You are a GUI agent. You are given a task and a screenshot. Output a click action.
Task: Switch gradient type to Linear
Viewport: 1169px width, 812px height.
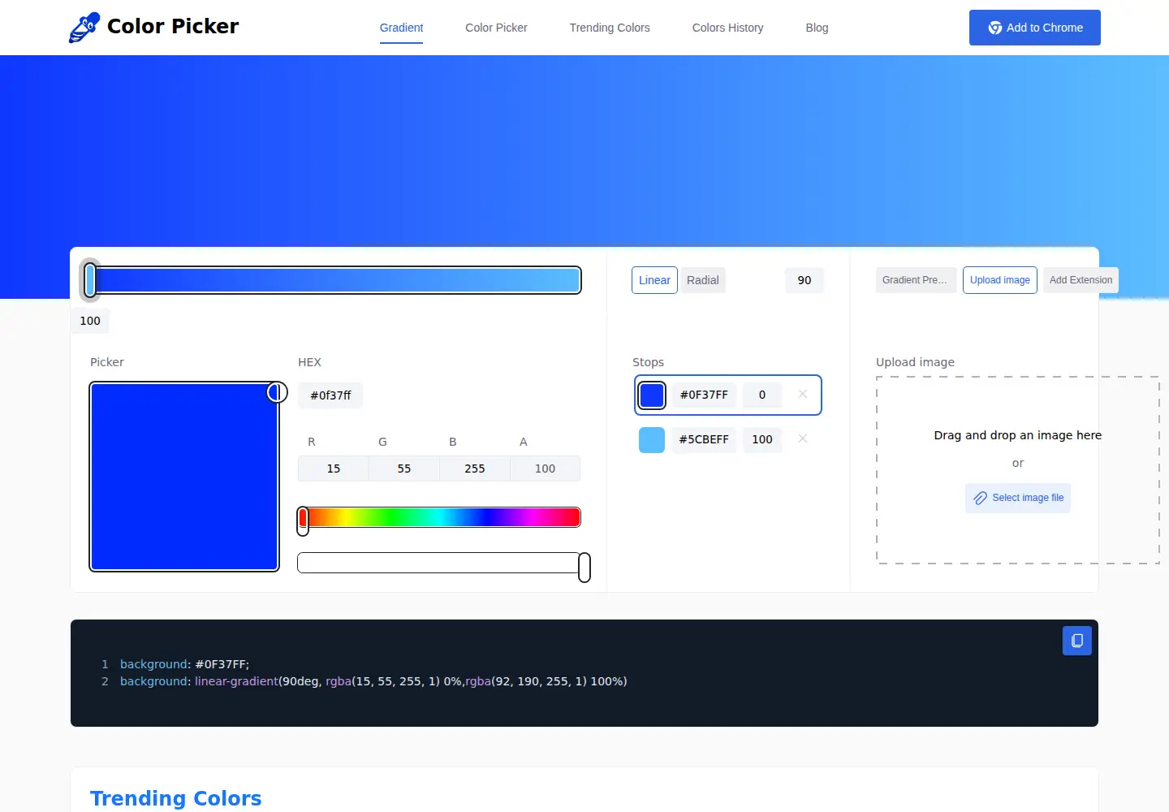tap(654, 280)
